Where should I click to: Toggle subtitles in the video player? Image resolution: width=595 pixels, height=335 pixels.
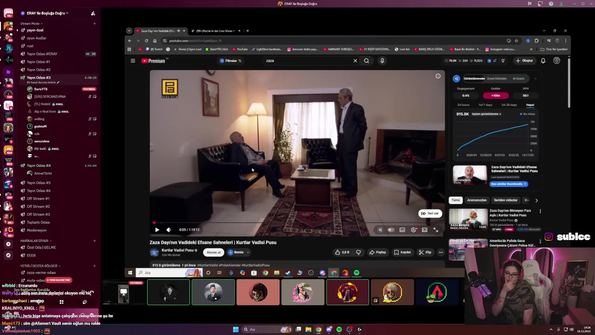click(402, 230)
